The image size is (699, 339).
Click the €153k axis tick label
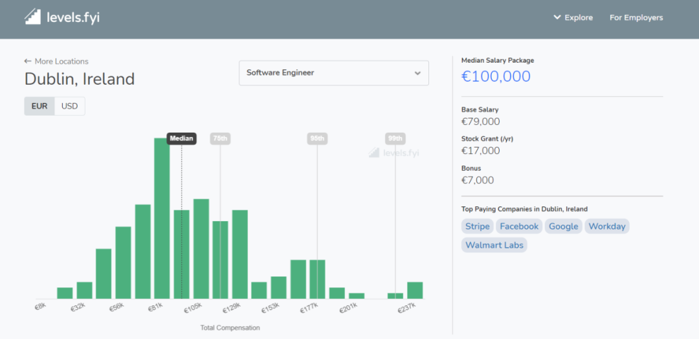click(271, 308)
